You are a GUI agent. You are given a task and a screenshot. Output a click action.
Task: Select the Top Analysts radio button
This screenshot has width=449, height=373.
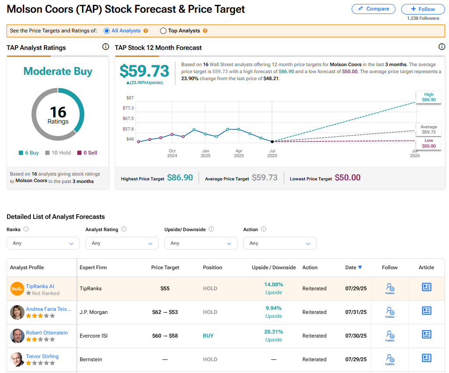(163, 31)
